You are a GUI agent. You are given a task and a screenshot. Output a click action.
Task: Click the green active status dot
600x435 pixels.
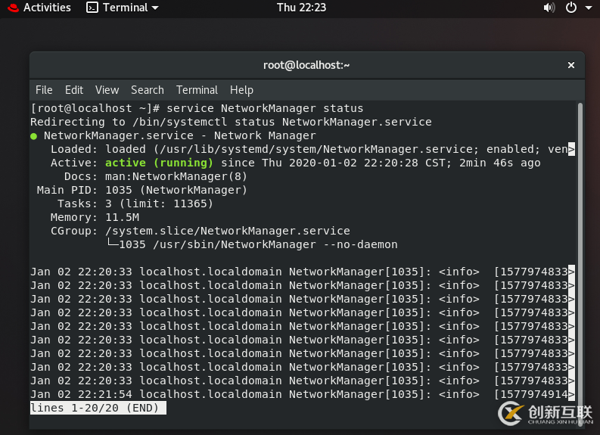click(x=34, y=136)
